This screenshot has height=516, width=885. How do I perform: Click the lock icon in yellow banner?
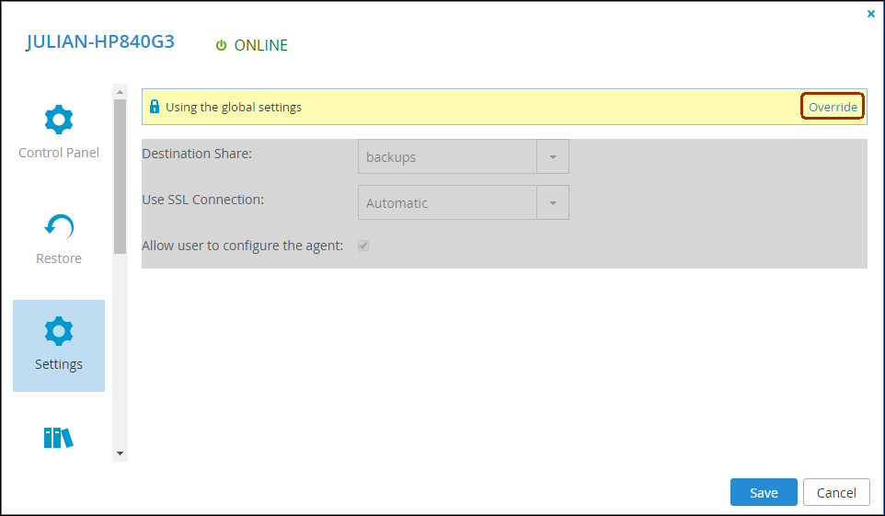155,107
